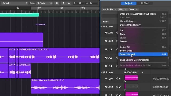Click the anchor marker under 00:00:11:12.40 thumbnail
This screenshot has height=96, width=171.
point(125,90)
